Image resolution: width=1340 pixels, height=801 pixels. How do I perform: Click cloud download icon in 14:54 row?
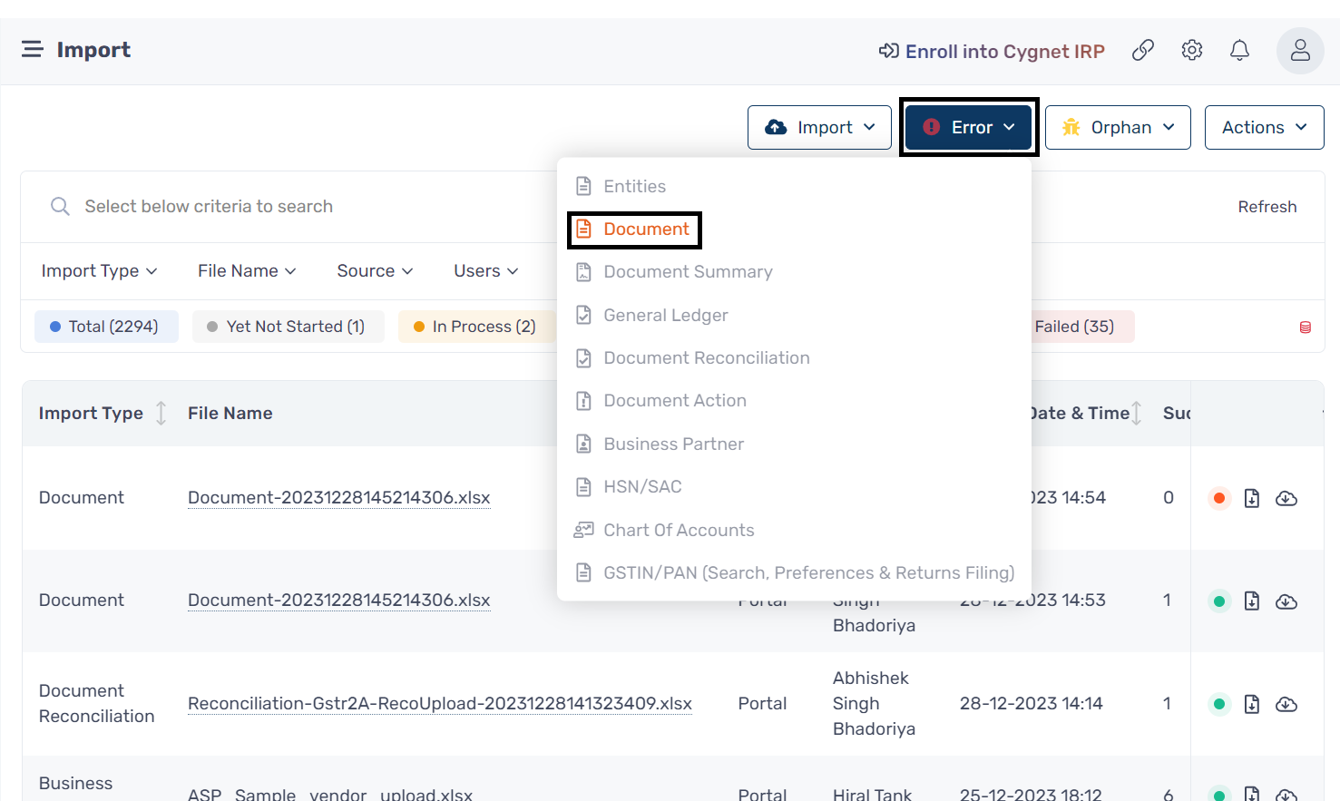coord(1286,498)
